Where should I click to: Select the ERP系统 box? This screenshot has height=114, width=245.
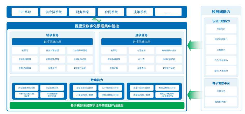pyautogui.click(x=25, y=12)
